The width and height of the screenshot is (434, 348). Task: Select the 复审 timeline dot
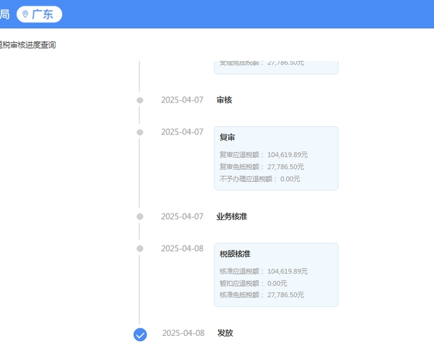(x=140, y=133)
